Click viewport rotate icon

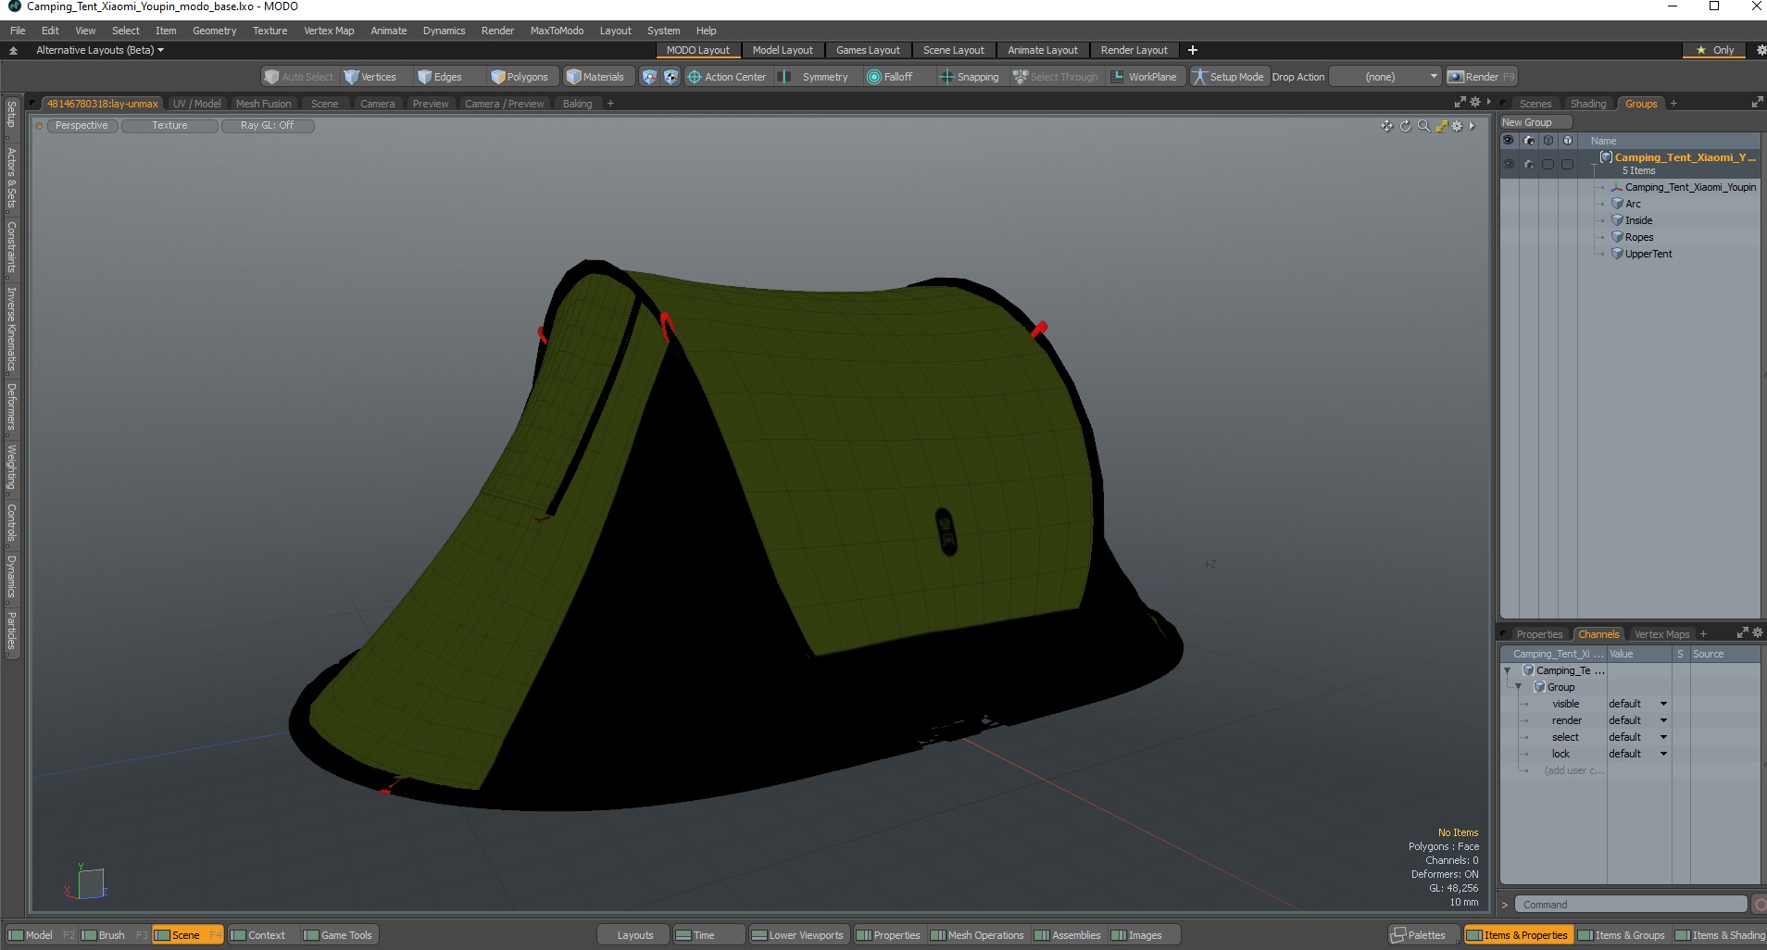1405,126
